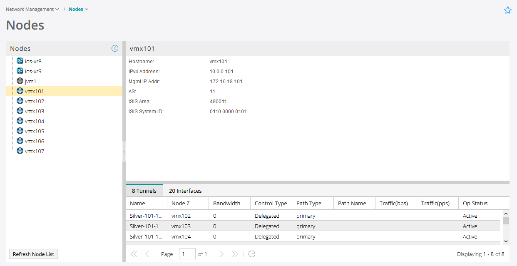
Task: Click in the Page number field
Action: pos(186,254)
